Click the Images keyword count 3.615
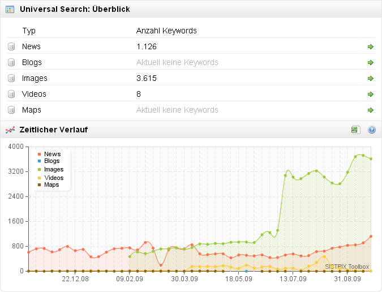This screenshot has height=292, width=382. [147, 78]
